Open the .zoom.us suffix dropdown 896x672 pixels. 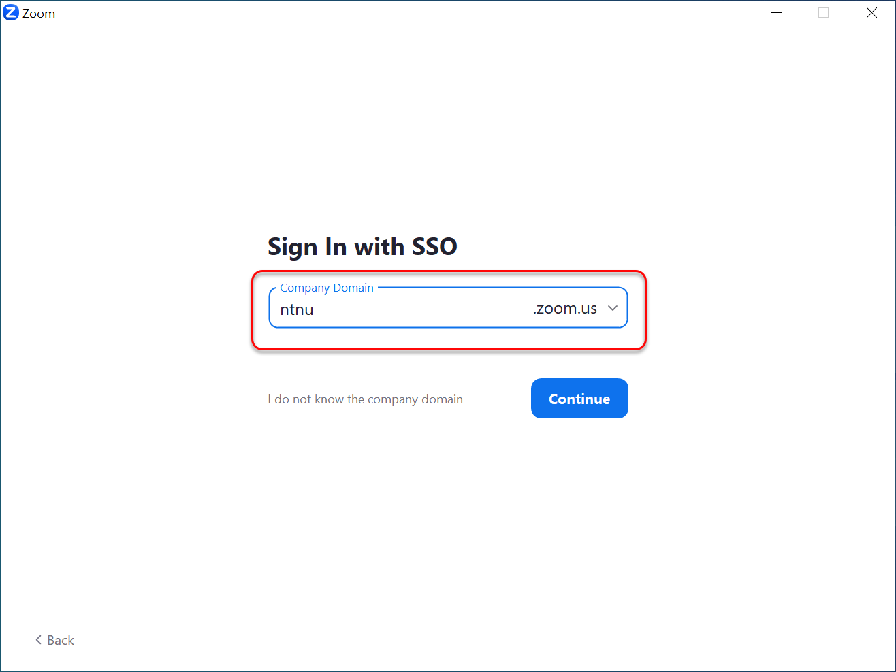[575, 308]
